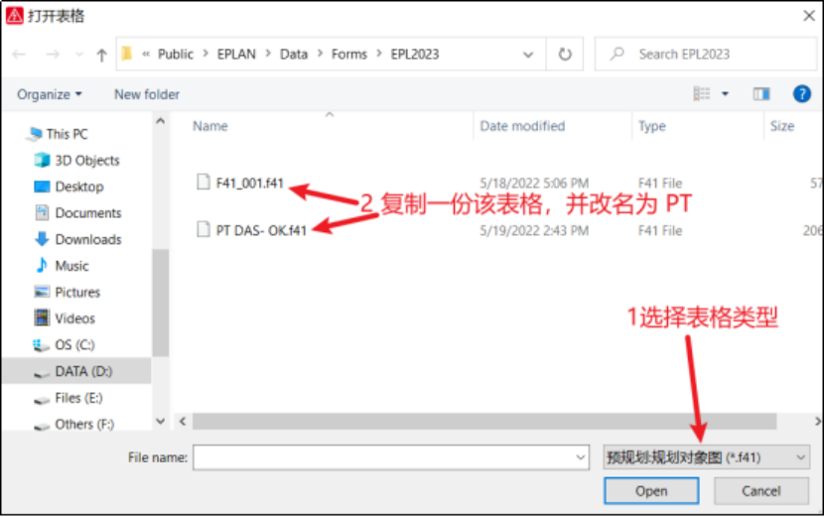Open Help with the question mark icon
Image resolution: width=824 pixels, height=517 pixels.
click(x=801, y=94)
